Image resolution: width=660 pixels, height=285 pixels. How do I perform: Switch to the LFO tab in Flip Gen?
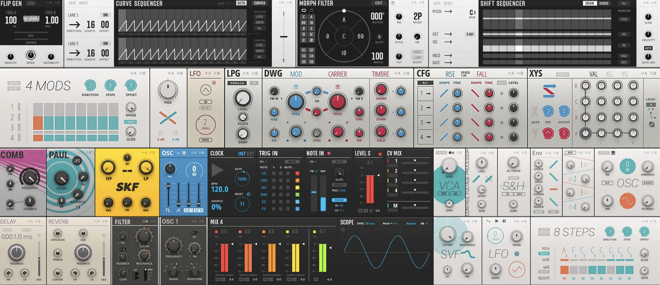pyautogui.click(x=31, y=3)
